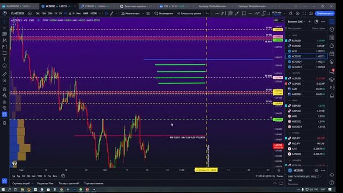The width and height of the screenshot is (343, 193).
Task: Toggle hide all drawings eye in left toolbar
Action: [4, 108]
